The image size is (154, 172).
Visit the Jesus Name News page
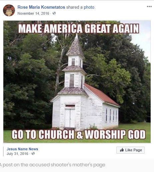pyautogui.click(x=22, y=149)
